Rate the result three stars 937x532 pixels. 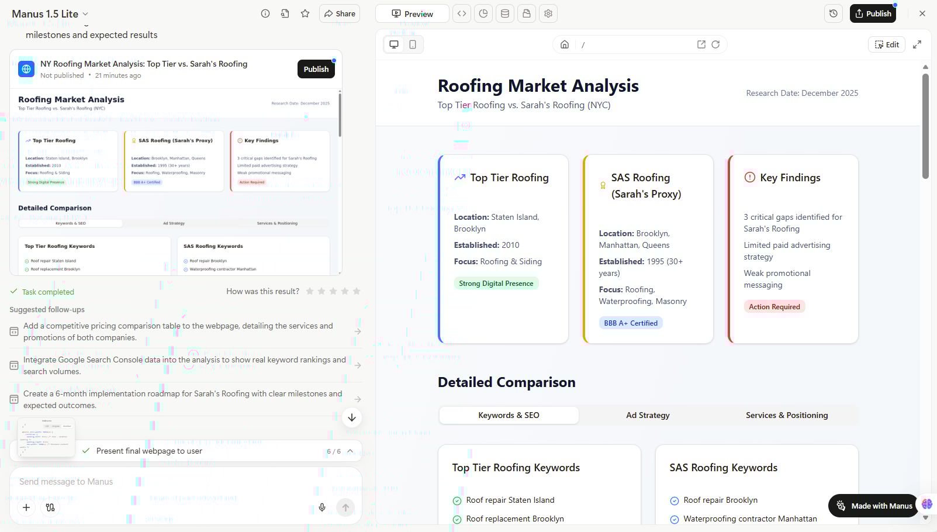click(x=333, y=291)
